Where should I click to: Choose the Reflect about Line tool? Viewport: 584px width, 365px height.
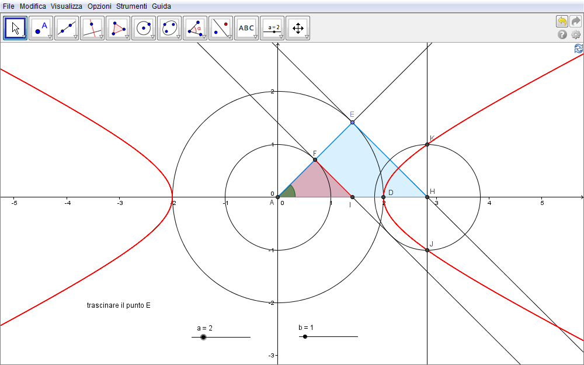(x=221, y=27)
